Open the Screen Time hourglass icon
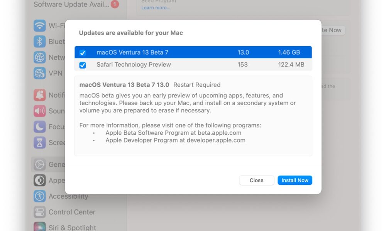Viewport: 386px width, 231px height. (40, 142)
